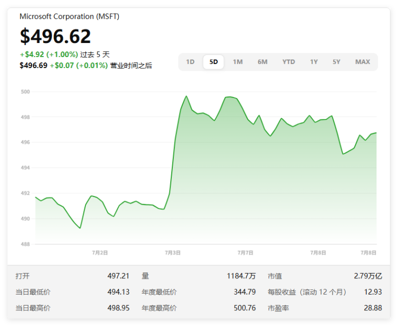The image size is (398, 326).
Task: Switch chart to 6M range
Action: point(262,62)
